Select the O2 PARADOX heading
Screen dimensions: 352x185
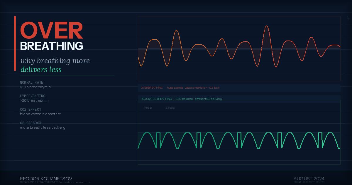tap(31, 123)
